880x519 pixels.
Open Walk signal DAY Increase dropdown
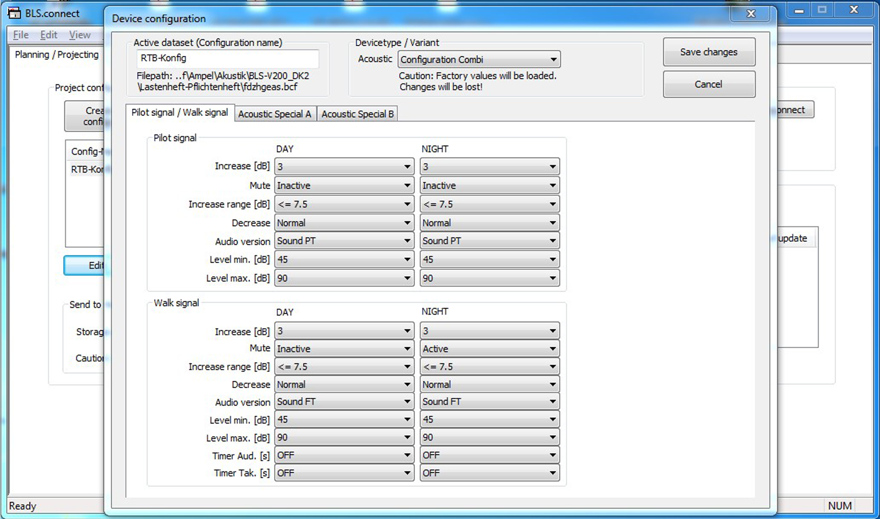tap(344, 331)
